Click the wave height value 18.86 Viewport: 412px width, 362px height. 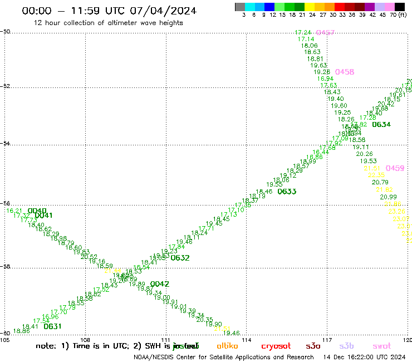click(22, 331)
